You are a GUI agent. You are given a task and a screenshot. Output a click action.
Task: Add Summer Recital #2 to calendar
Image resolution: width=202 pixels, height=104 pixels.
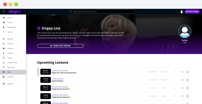click(188, 96)
